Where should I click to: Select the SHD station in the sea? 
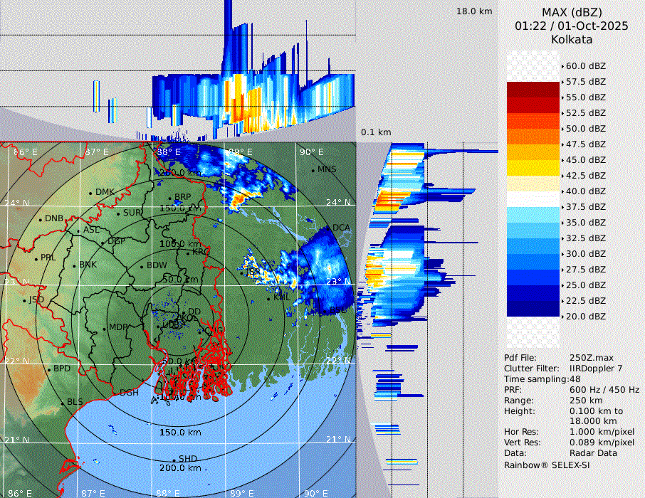point(187,459)
